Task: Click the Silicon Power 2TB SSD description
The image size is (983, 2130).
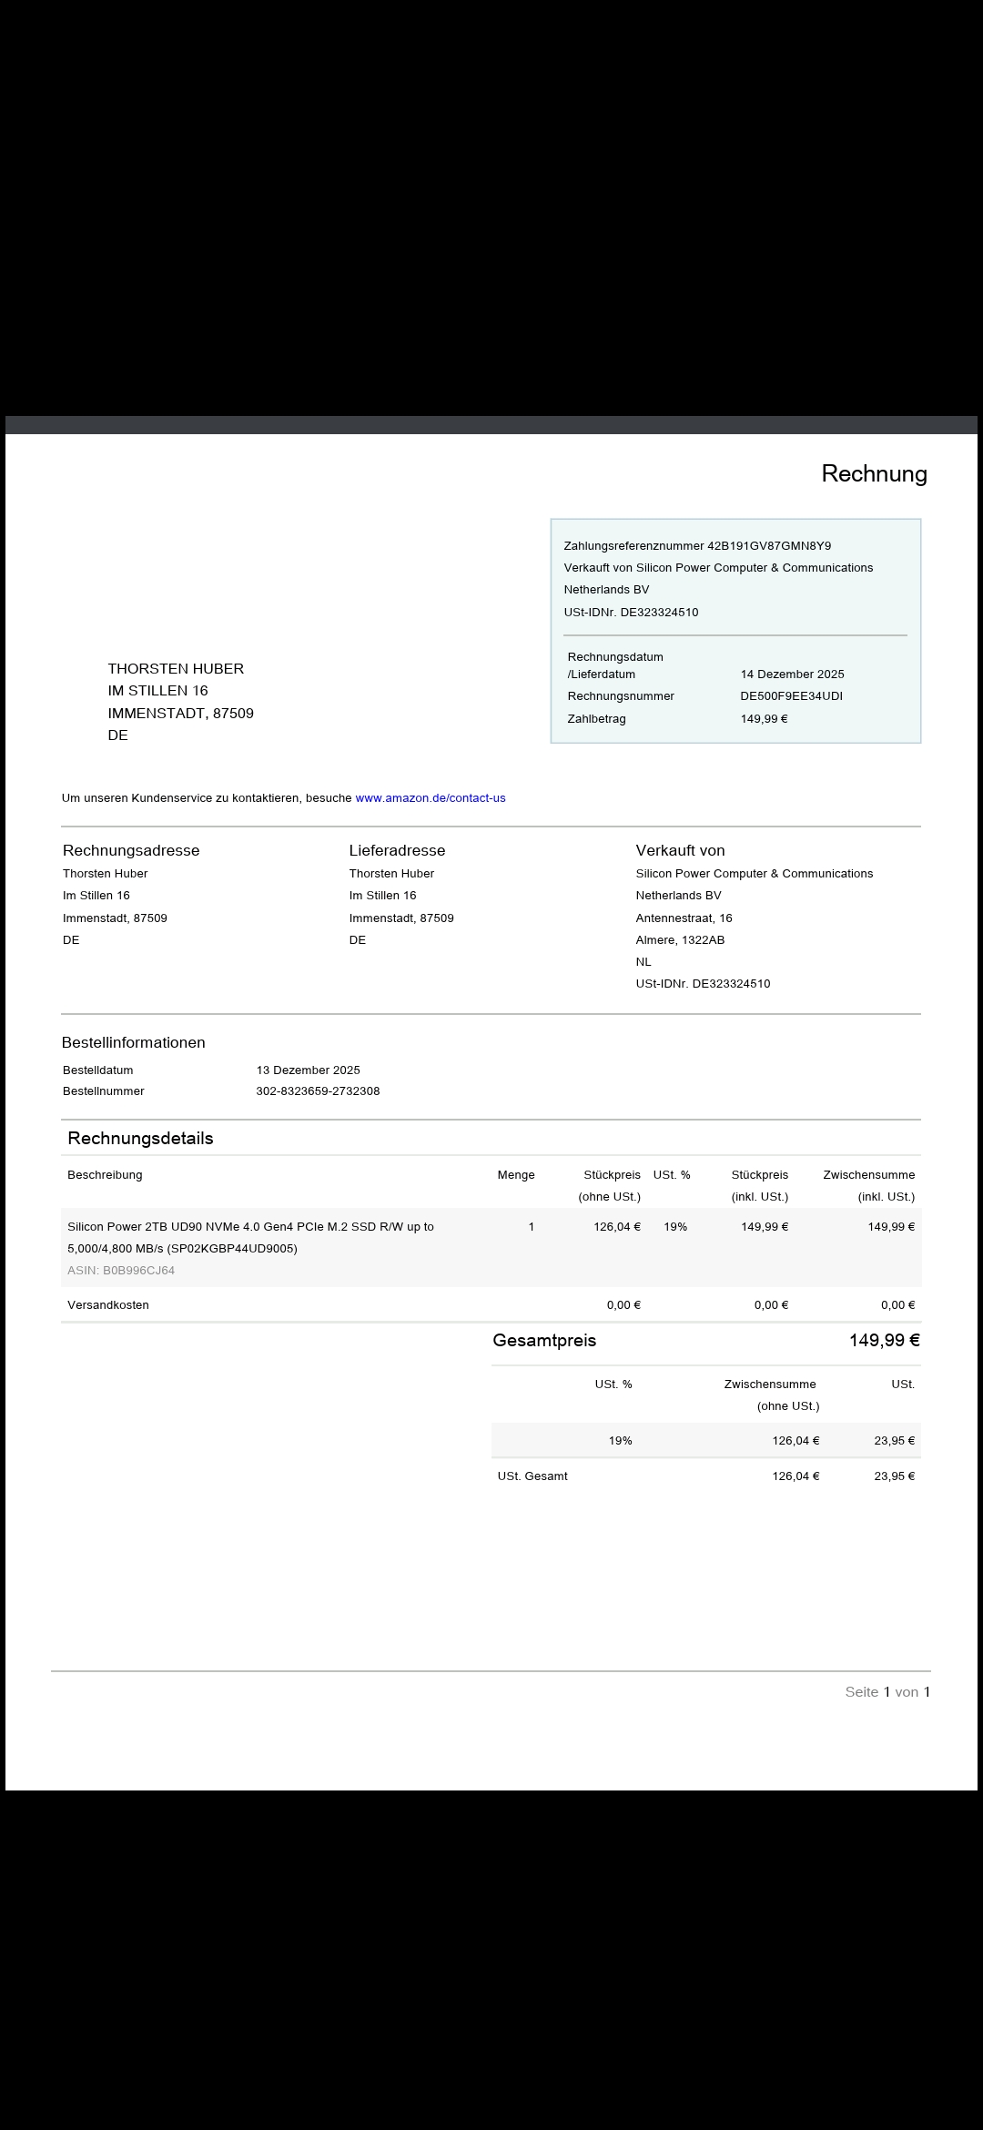Action: [250, 1237]
